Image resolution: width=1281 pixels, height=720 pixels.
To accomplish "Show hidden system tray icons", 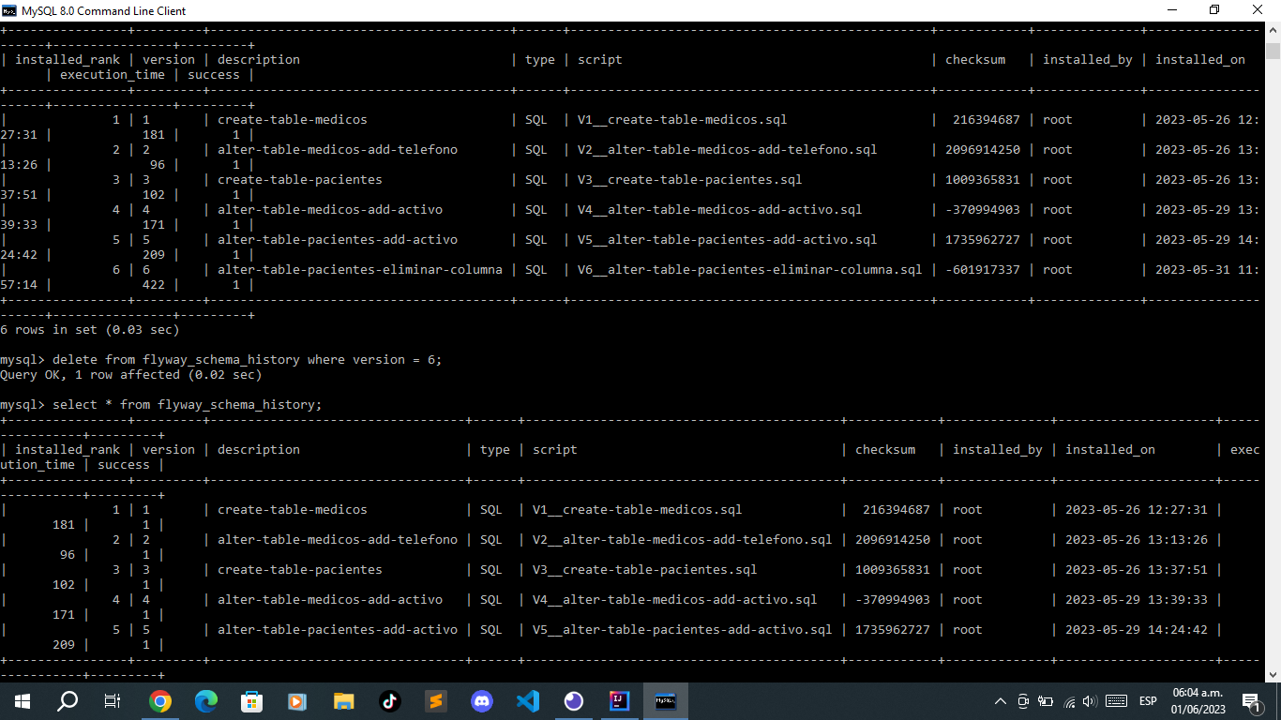I will point(1001,701).
